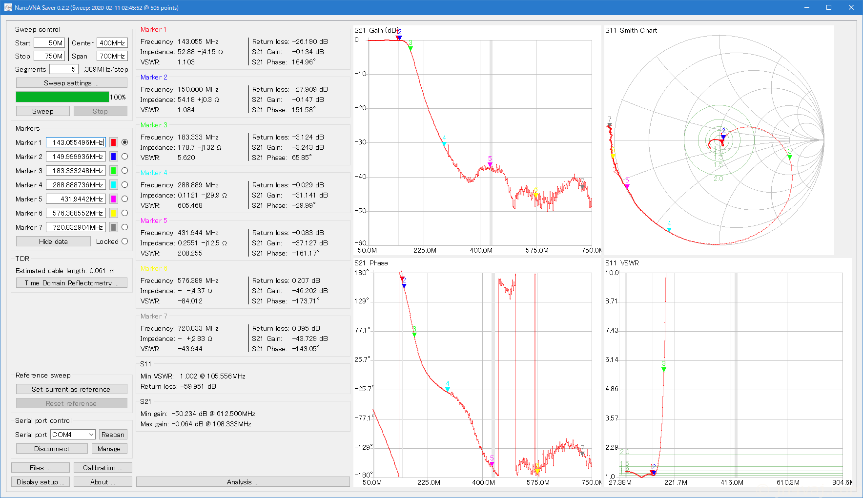
Task: Click the green sweep progress bar
Action: (62, 97)
